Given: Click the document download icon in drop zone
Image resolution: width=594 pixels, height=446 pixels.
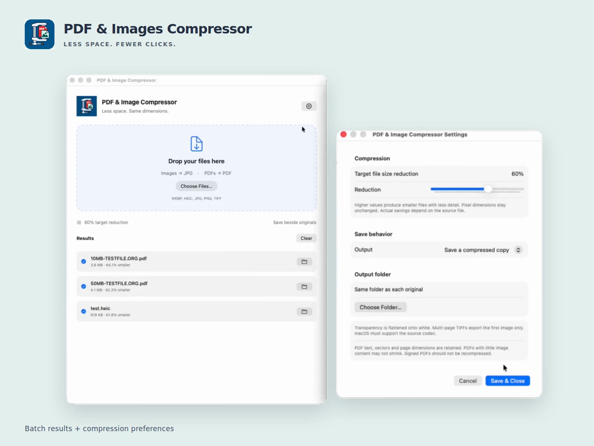Looking at the screenshot, I should tap(196, 144).
